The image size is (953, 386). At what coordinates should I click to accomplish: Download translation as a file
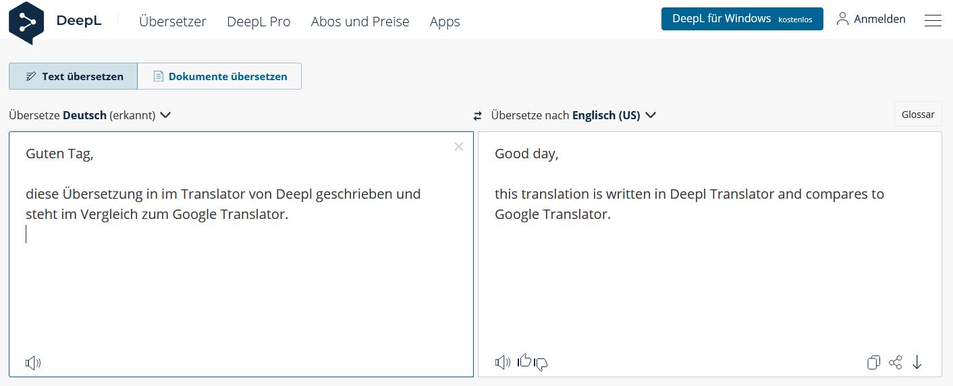pos(917,362)
